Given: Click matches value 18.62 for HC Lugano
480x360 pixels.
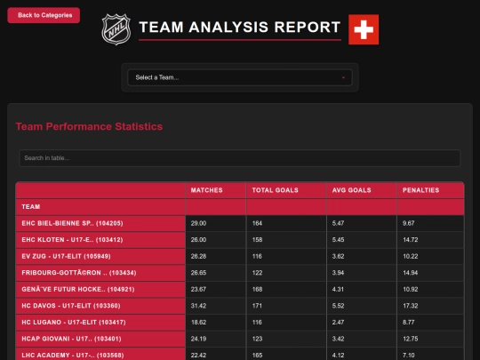Looking at the screenshot, I should pyautogui.click(x=198, y=323).
